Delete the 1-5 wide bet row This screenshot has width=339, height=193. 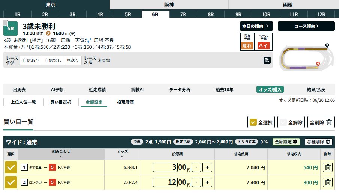coord(328,167)
